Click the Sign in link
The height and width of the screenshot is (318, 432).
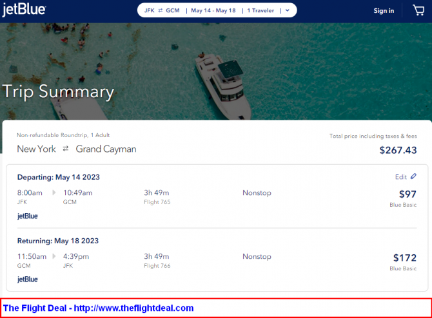coord(384,11)
